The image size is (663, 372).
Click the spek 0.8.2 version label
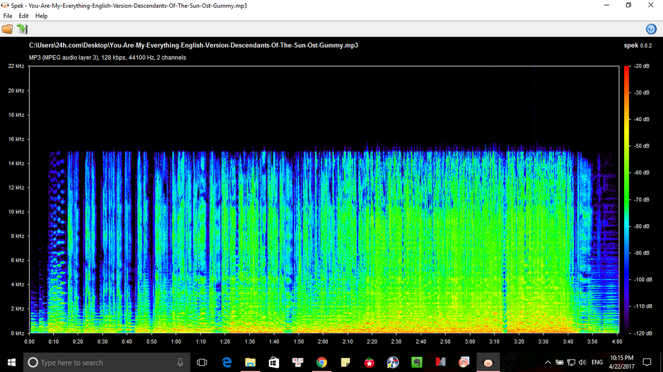tap(638, 45)
